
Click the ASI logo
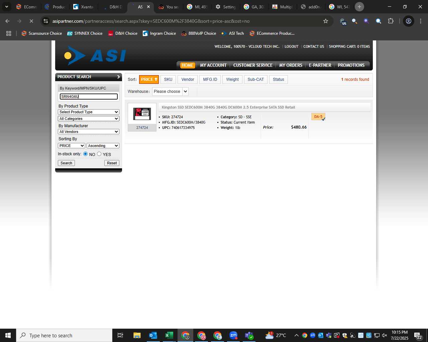tap(95, 55)
